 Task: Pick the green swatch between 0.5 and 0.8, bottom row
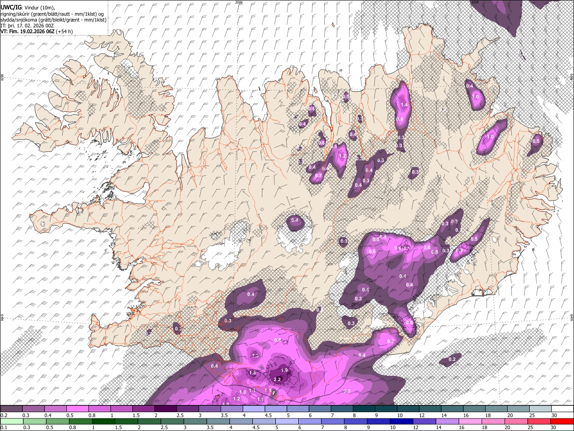[58, 422]
